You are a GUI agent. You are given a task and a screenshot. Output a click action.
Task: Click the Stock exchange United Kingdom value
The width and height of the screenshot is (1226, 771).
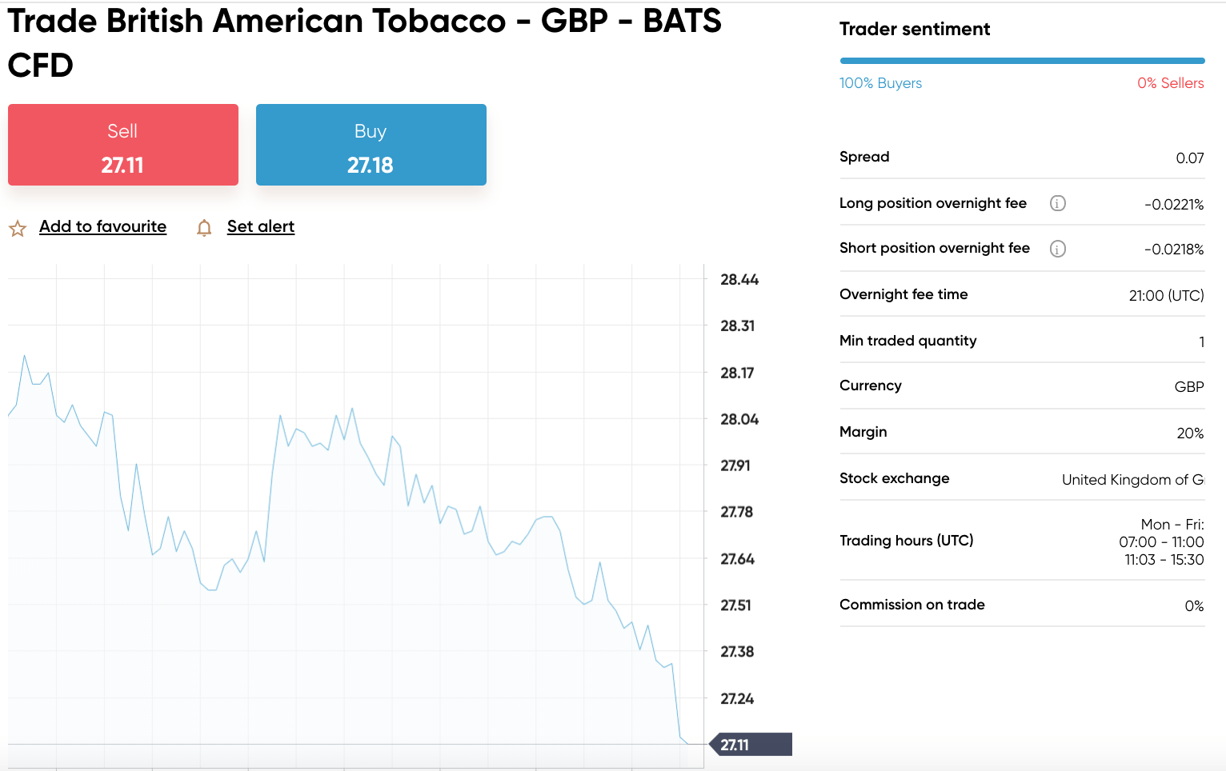[1132, 480]
